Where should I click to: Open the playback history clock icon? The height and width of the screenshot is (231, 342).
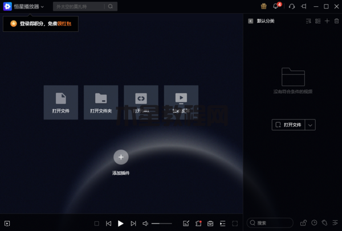[314, 222]
